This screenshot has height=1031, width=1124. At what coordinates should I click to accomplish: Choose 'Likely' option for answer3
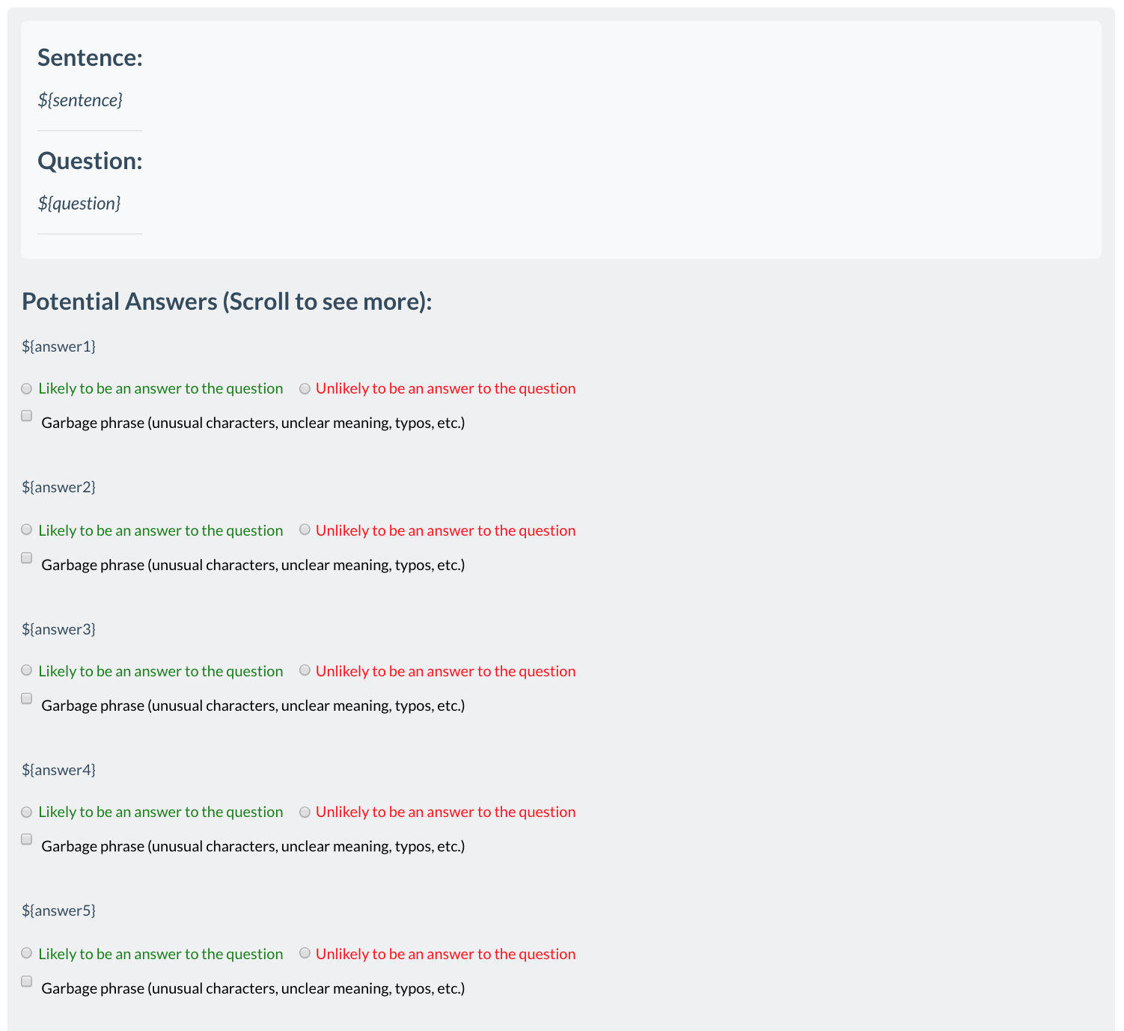tap(27, 670)
